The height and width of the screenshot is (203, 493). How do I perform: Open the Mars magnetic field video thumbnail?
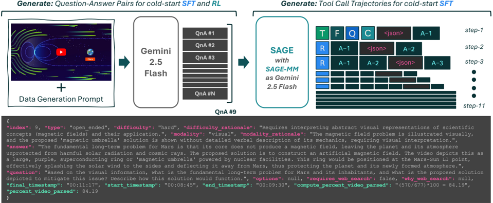point(61,52)
